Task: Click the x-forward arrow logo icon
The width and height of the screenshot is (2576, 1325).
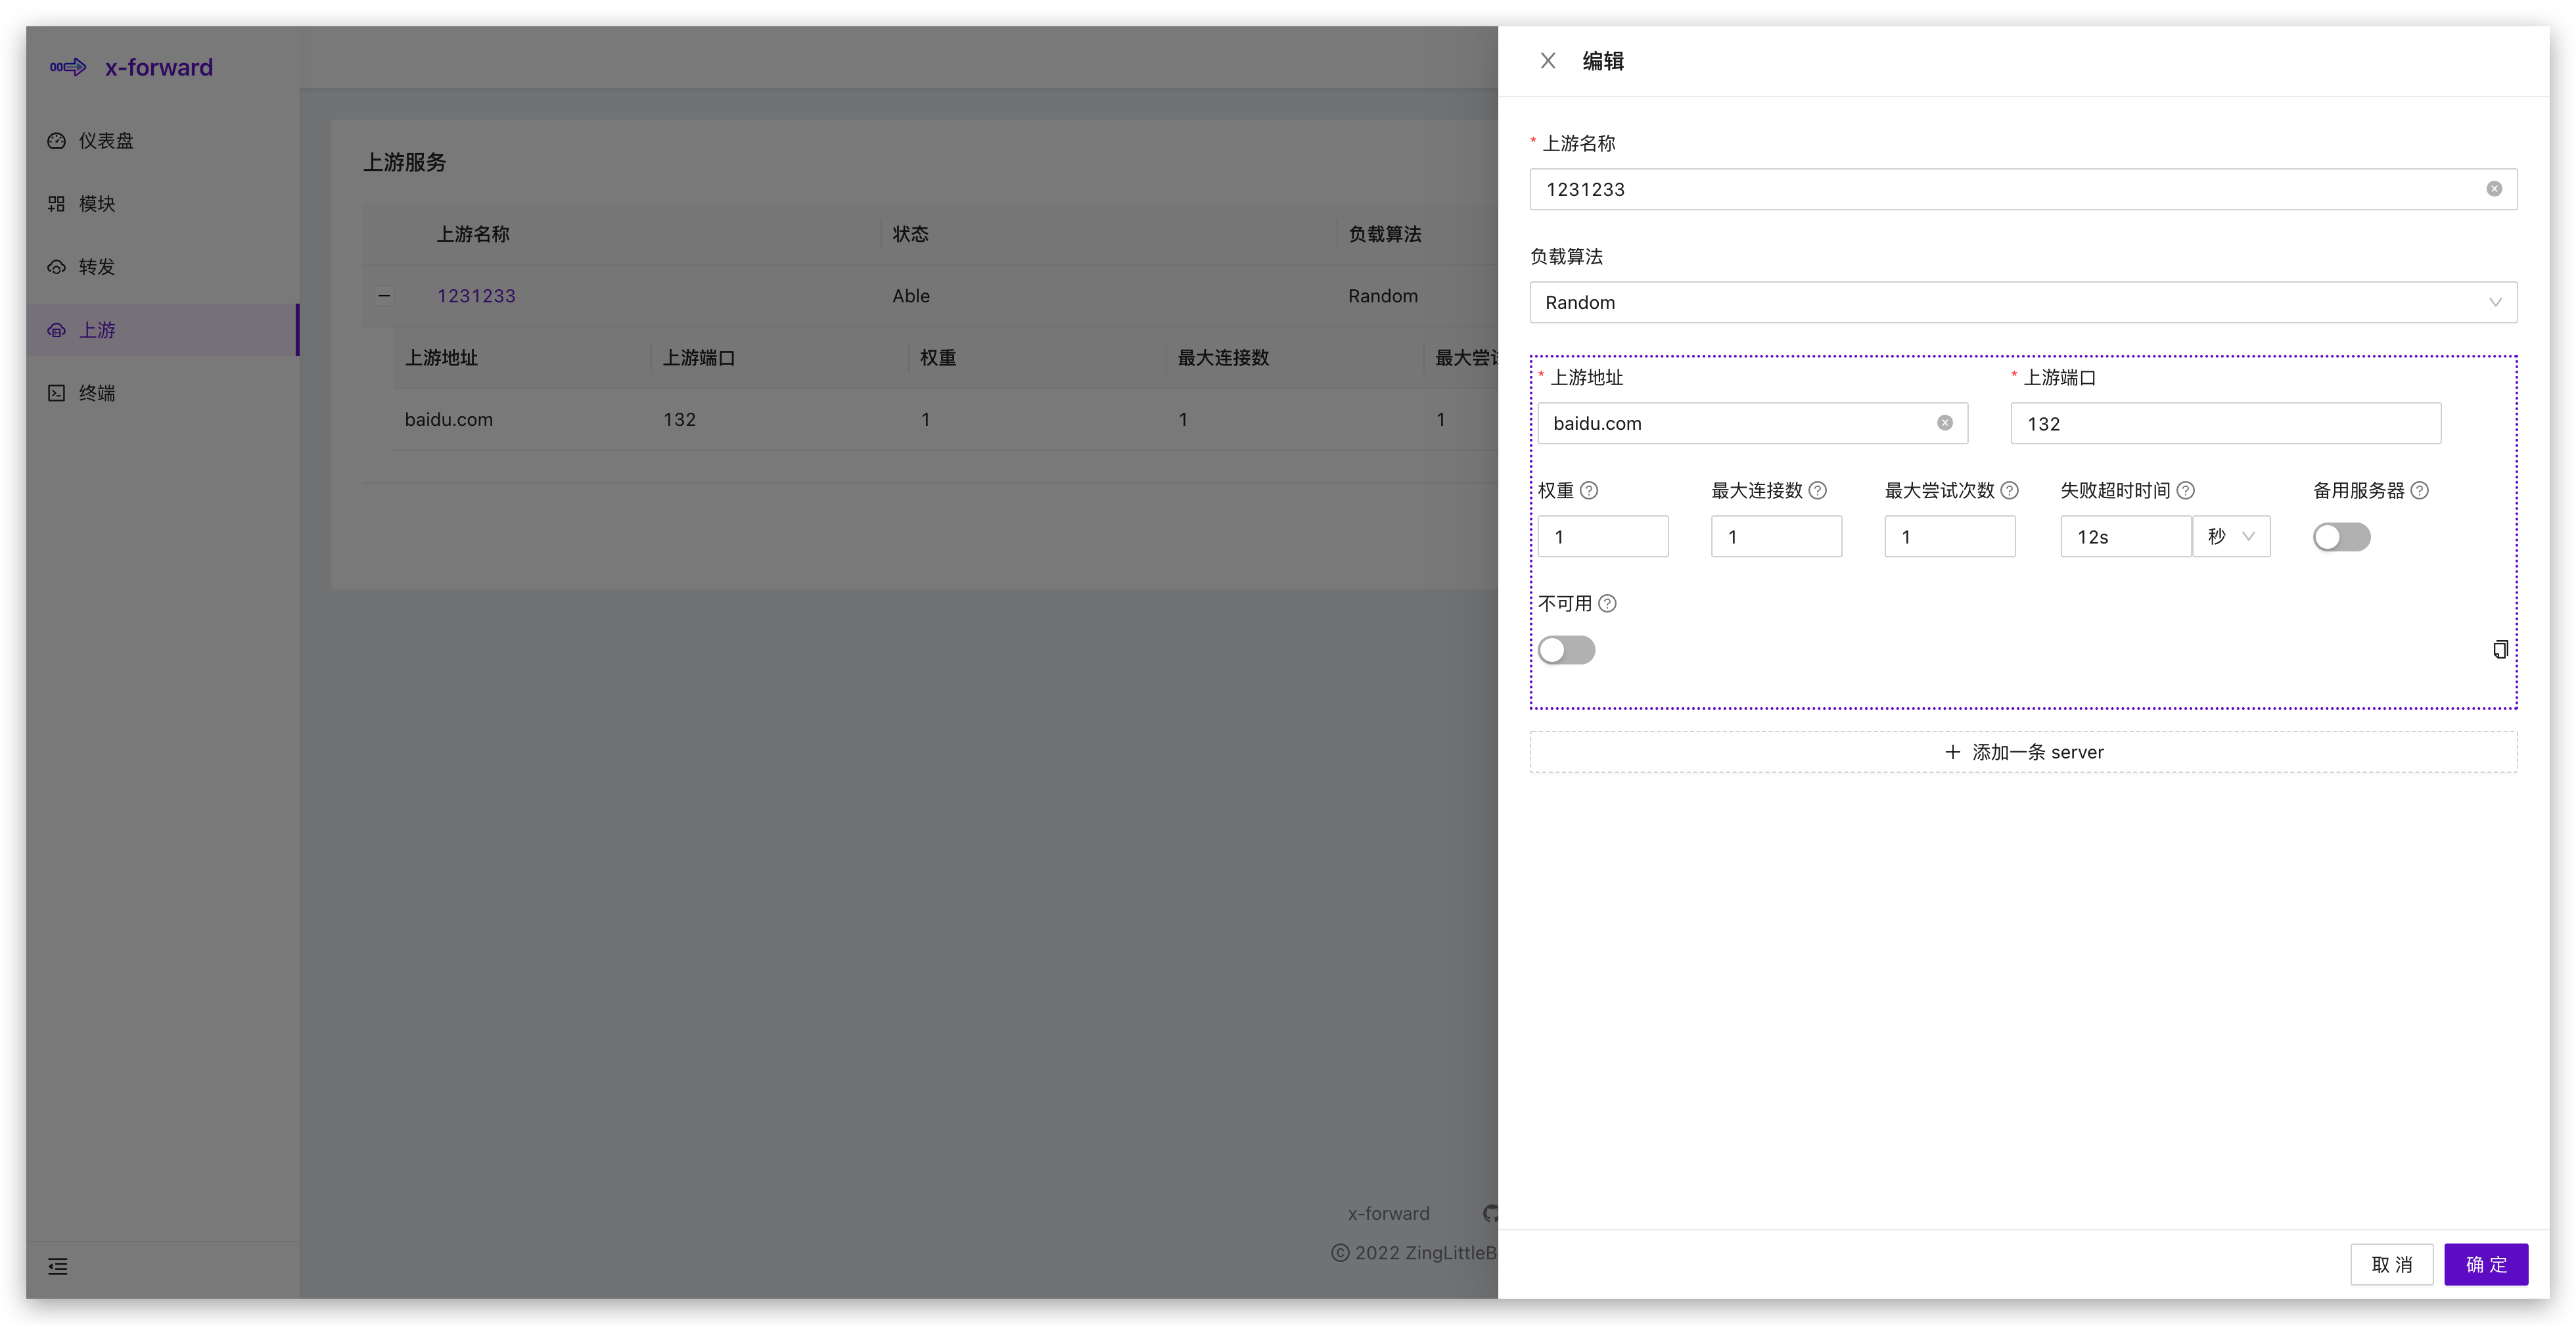Action: (68, 67)
